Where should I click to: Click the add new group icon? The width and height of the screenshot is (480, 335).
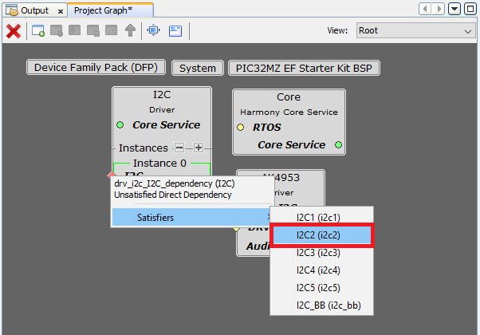37,31
